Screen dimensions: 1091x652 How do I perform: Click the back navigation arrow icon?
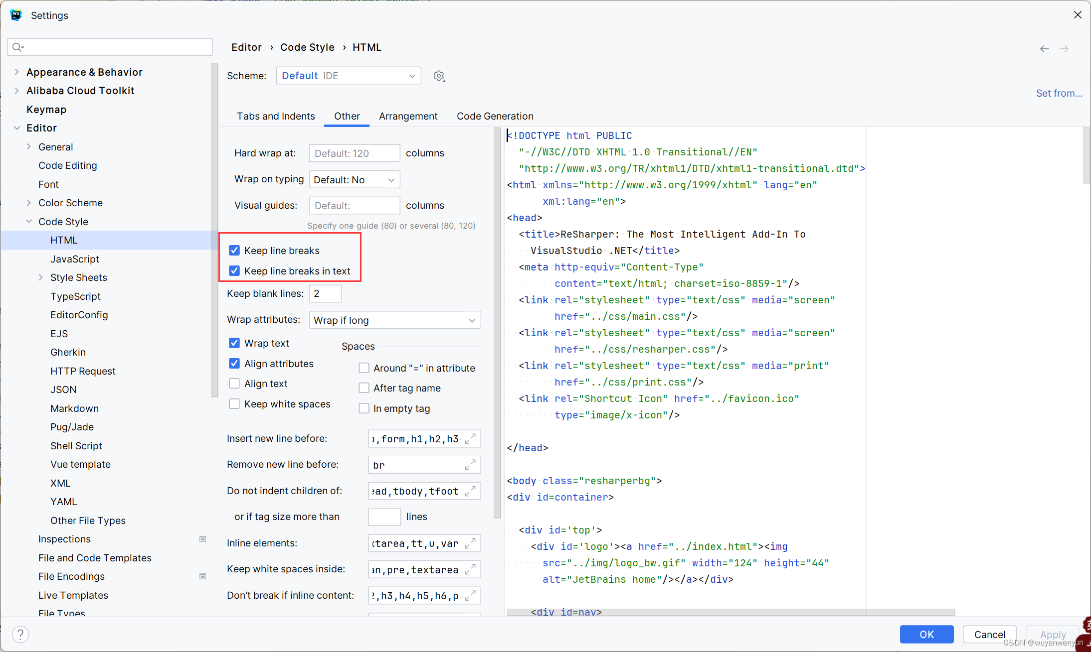tap(1044, 47)
